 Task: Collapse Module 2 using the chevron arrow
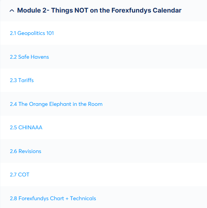pos(12,11)
